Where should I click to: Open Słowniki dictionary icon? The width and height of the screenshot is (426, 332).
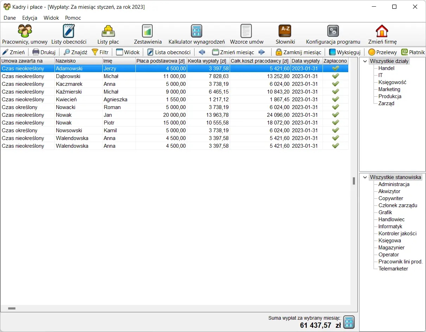pos(285,31)
